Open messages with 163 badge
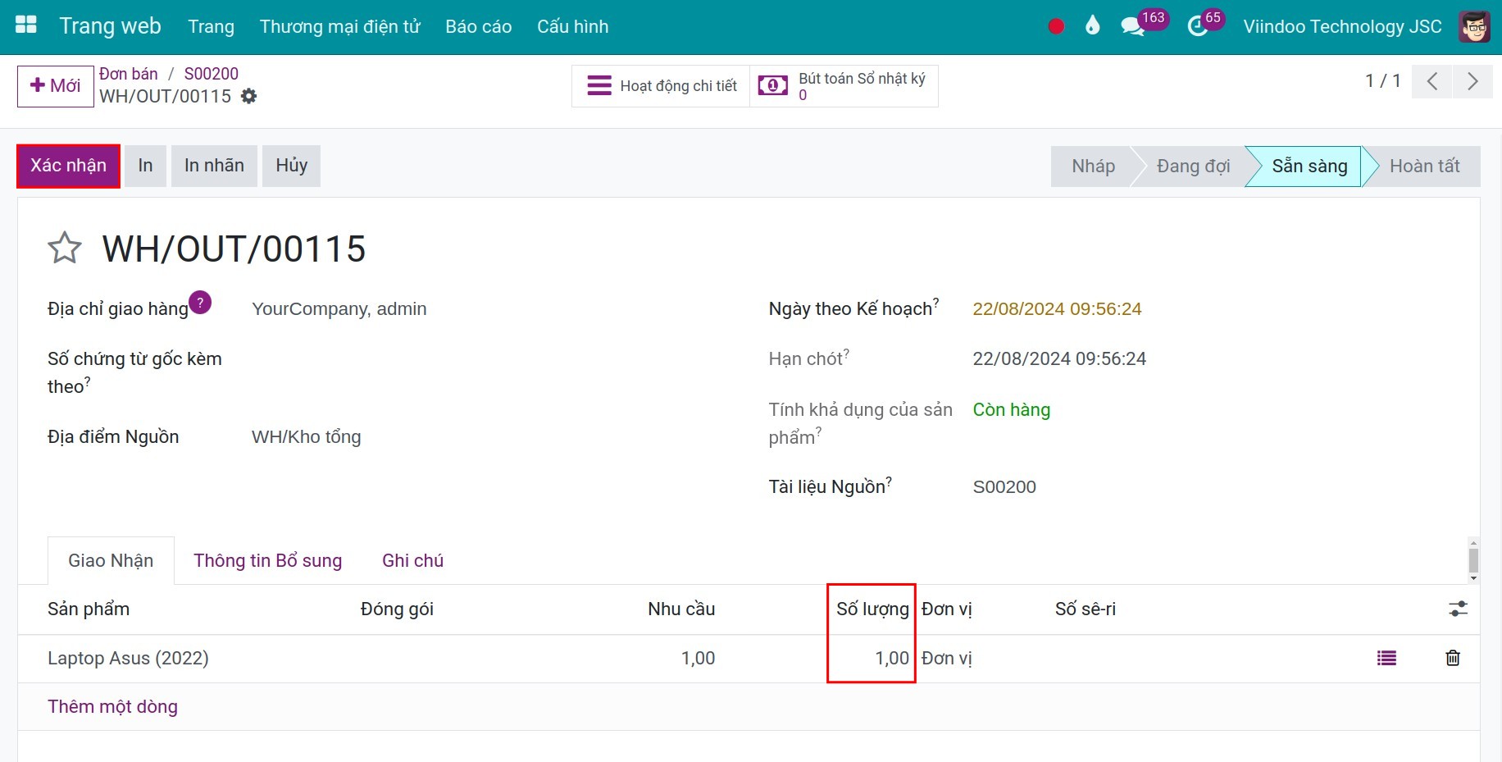The width and height of the screenshot is (1502, 762). [1143, 24]
